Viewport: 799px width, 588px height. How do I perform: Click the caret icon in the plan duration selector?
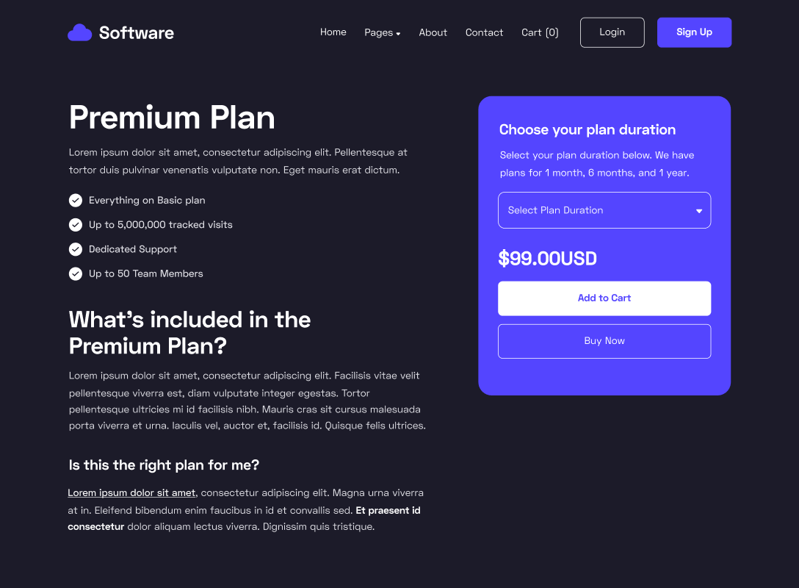pyautogui.click(x=698, y=210)
